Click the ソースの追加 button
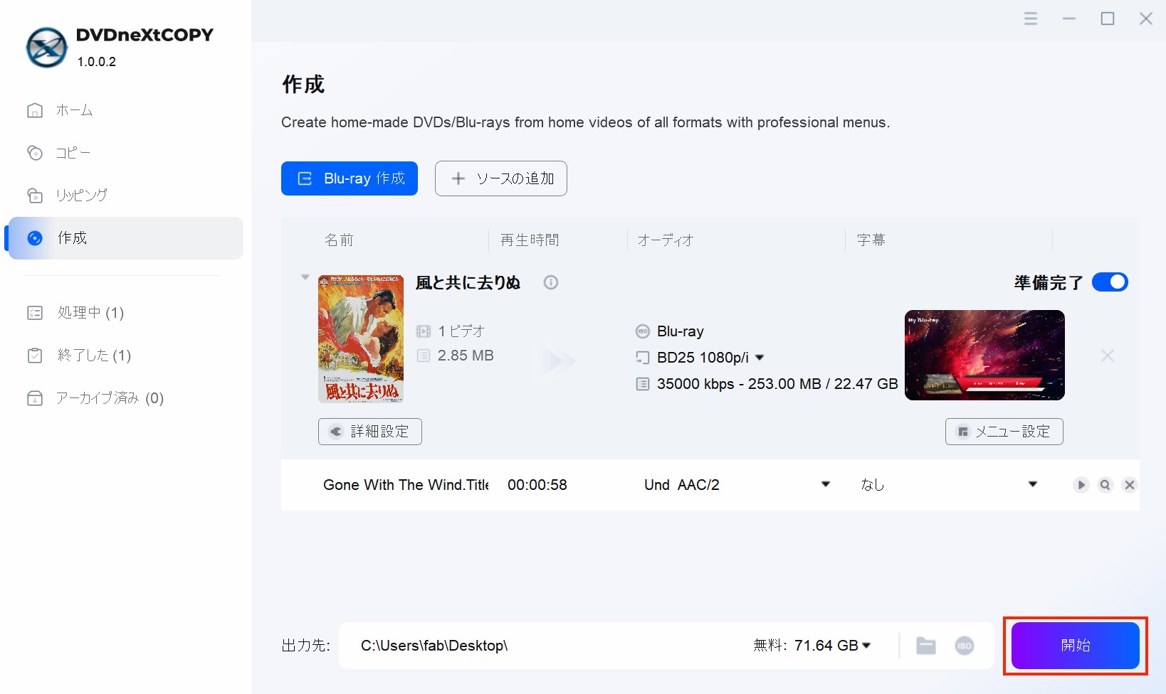 [501, 178]
